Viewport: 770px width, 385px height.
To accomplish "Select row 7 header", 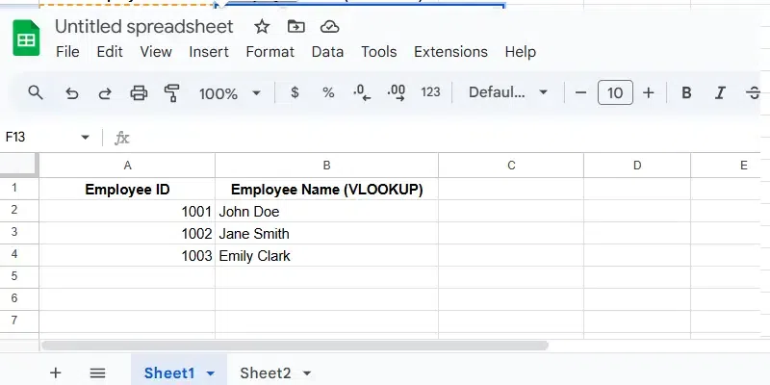I will [x=19, y=321].
